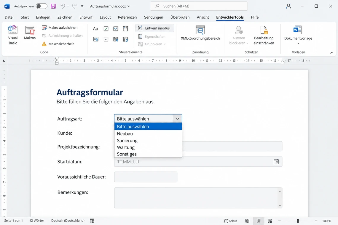Click Bearbeitung einschränken
338x225 pixels.
click(x=264, y=35)
